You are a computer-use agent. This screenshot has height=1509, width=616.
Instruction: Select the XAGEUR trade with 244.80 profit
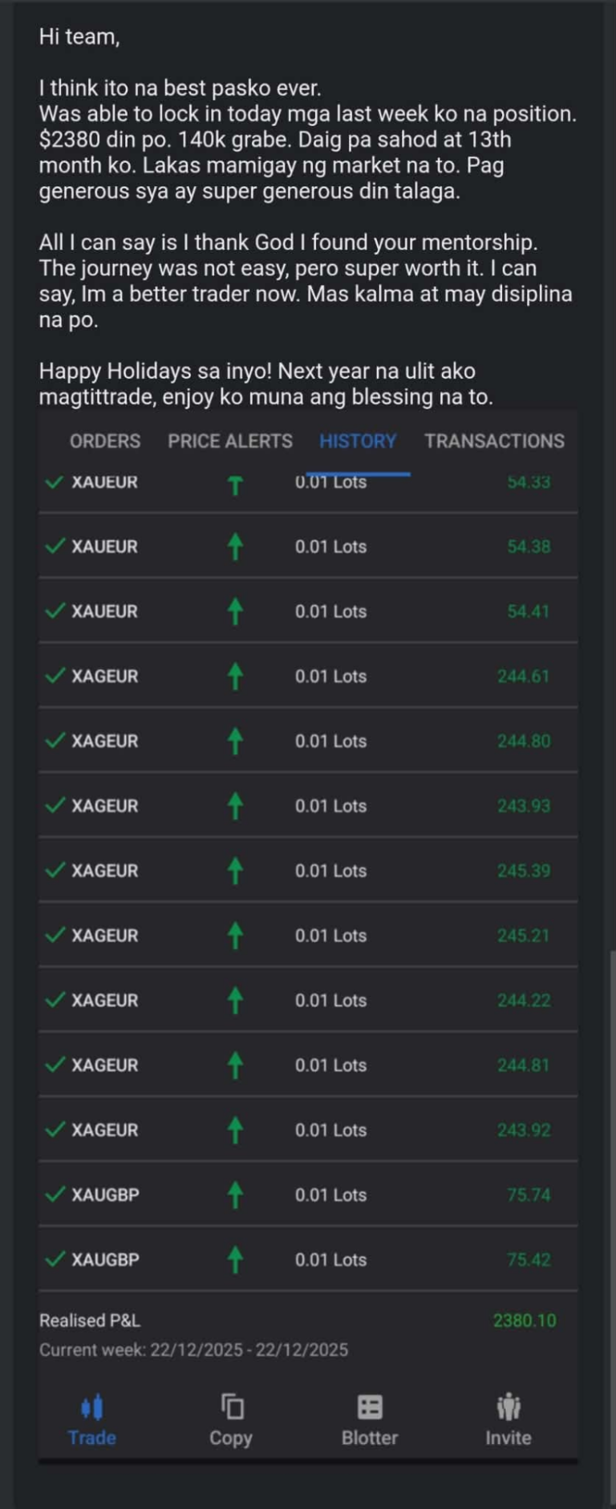(308, 741)
